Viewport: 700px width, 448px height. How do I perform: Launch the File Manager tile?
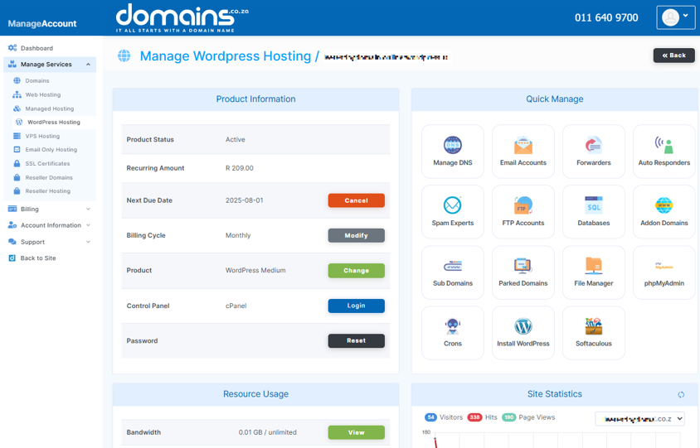coord(593,272)
